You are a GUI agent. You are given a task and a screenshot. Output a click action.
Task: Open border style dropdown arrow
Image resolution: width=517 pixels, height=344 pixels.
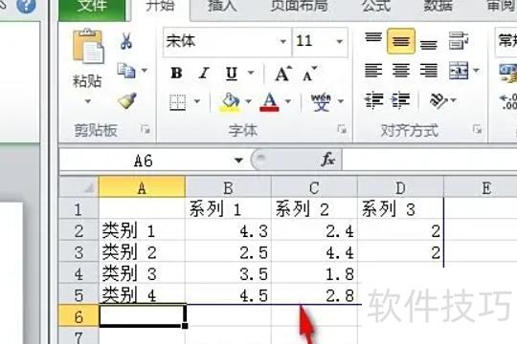197,101
